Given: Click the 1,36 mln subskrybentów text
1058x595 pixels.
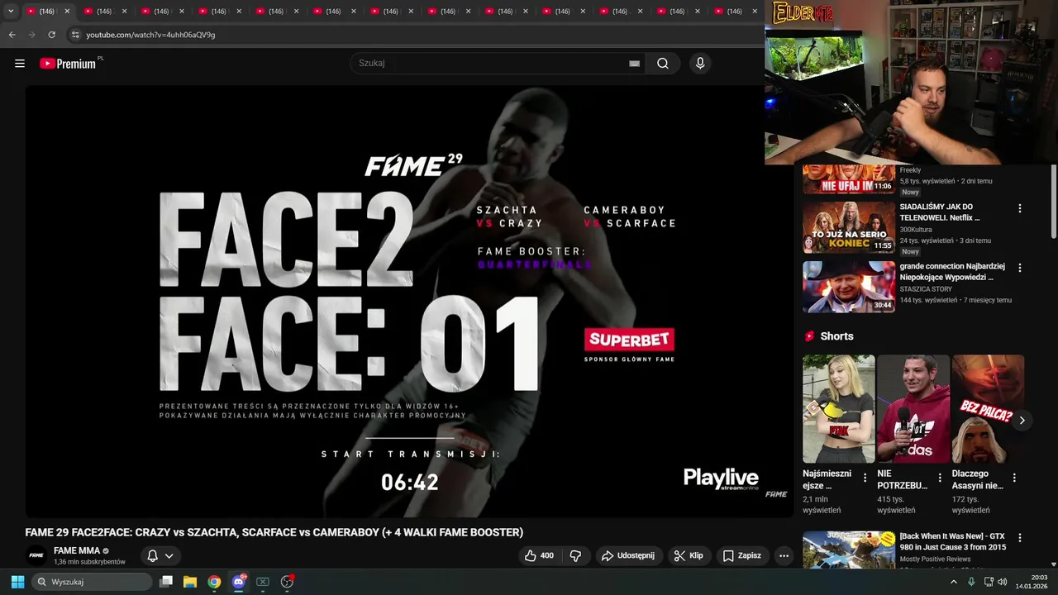Looking at the screenshot, I should [89, 562].
